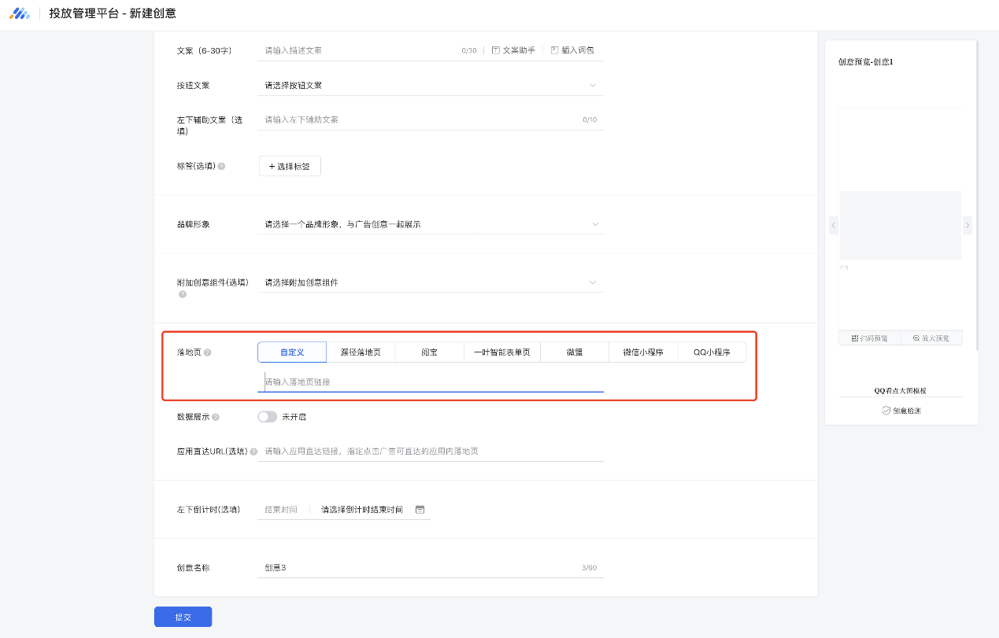Screen dimensions: 999x638
Task: Open the 按钮文案 dropdown
Action: (x=430, y=85)
